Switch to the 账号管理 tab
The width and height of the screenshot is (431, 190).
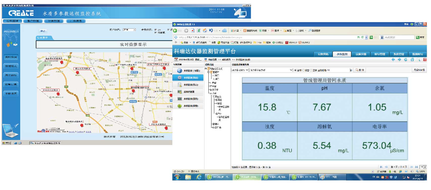click(x=380, y=54)
